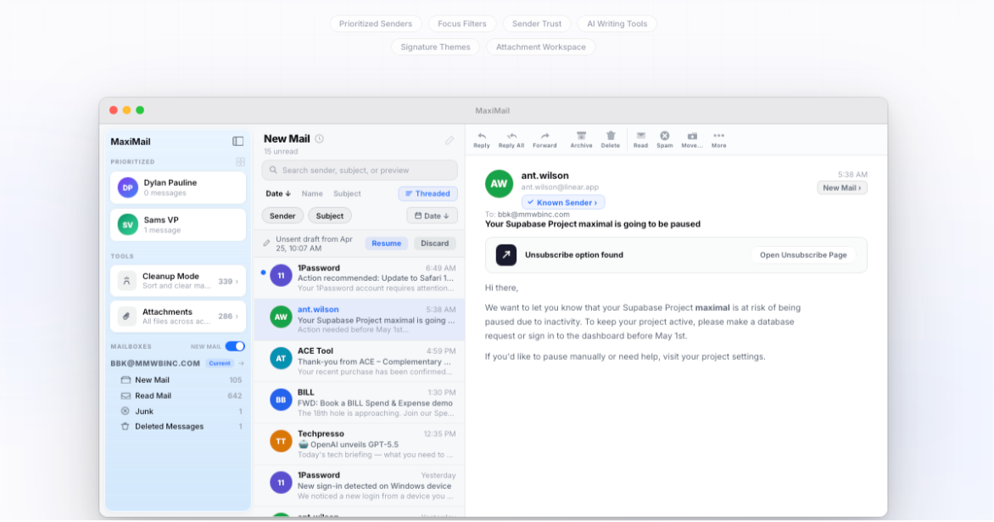Open the ACE Tool email

click(x=360, y=361)
